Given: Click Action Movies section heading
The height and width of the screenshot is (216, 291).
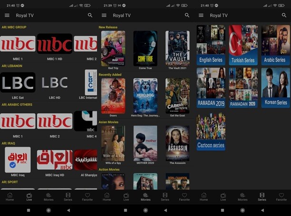Looking at the screenshot, I should coord(109,169).
